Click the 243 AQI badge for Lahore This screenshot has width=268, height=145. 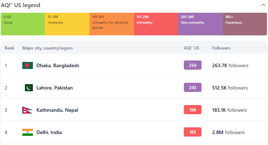(x=193, y=87)
